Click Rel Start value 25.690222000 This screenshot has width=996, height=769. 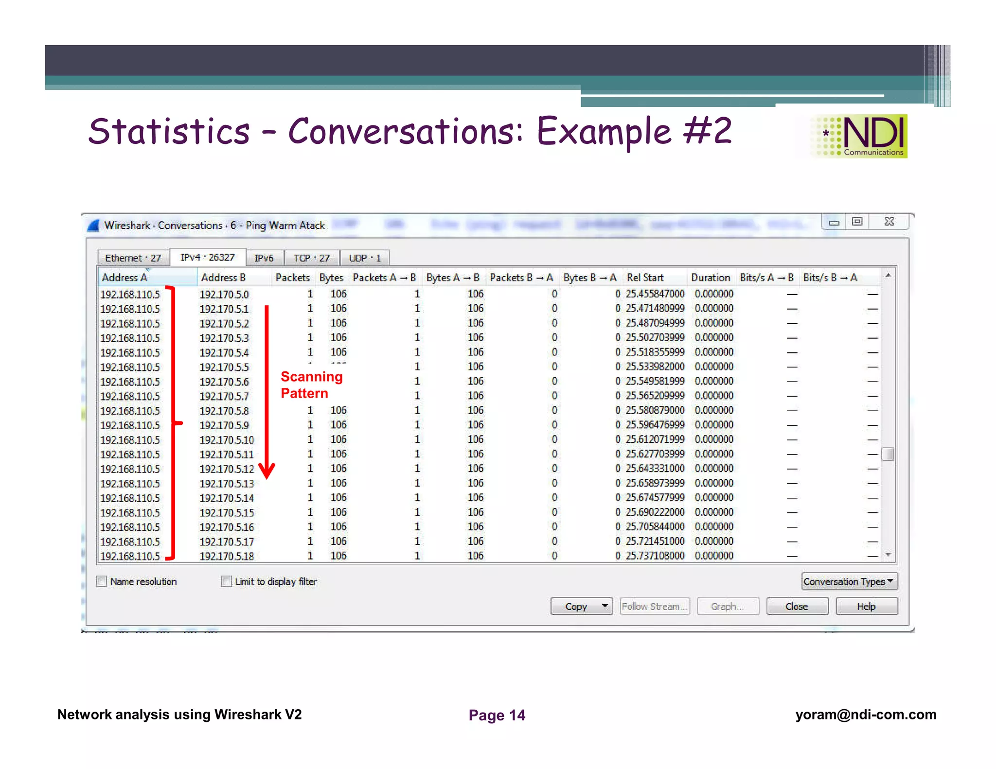click(x=655, y=512)
